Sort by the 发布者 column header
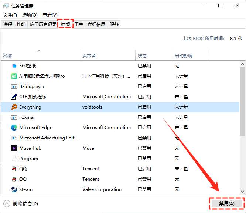Screen dimensions: 246x213 107,55
